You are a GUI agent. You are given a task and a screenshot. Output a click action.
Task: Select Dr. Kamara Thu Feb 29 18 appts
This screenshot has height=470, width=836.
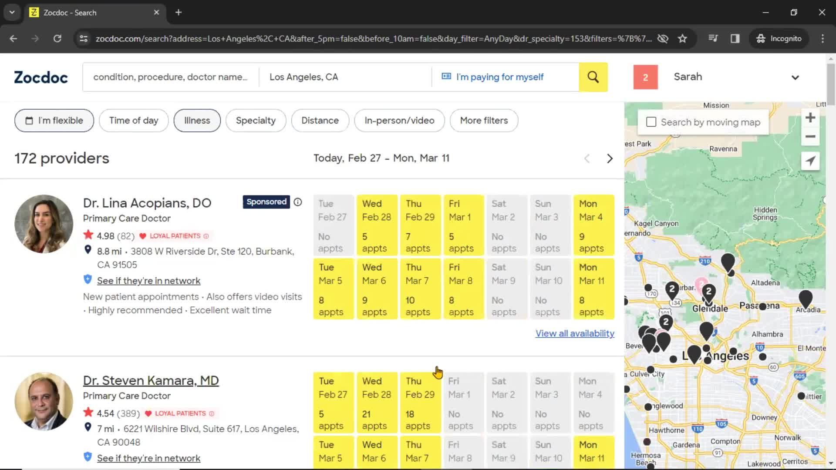(420, 403)
